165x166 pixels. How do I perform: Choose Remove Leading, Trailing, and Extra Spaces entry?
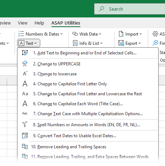(x=88, y=157)
